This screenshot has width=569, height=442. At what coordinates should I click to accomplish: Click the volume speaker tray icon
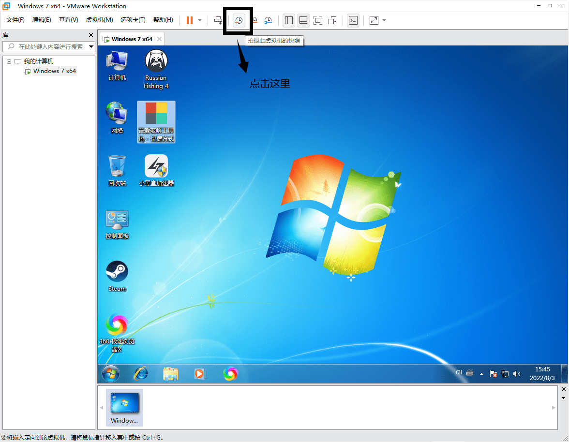(x=517, y=374)
